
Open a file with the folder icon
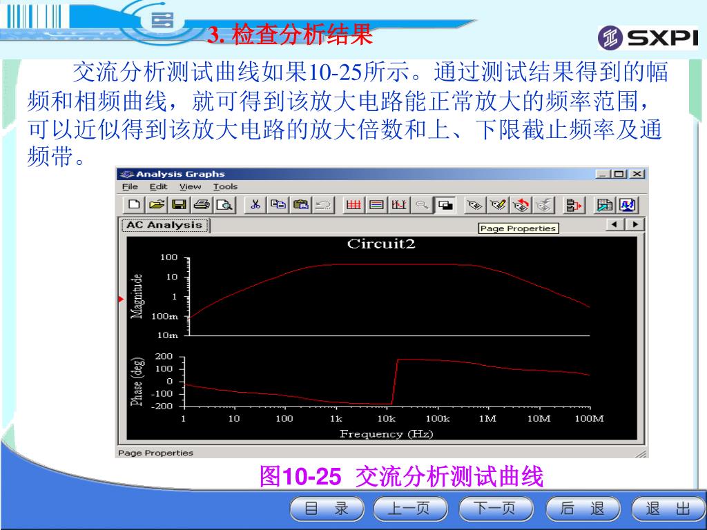(157, 205)
